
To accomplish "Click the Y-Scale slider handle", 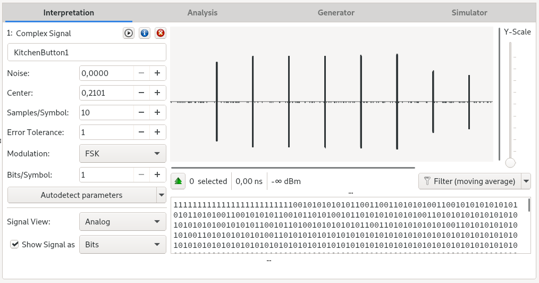I will (x=510, y=163).
